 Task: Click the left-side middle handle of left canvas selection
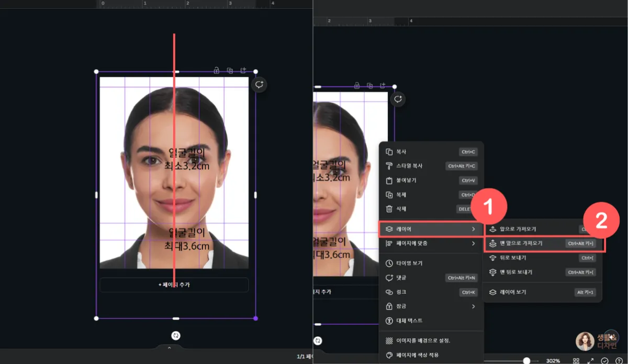pyautogui.click(x=96, y=195)
